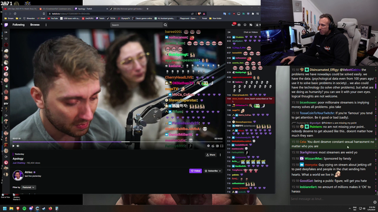Open Twitch notifications with red badge
378x212 pixels.
(233, 25)
